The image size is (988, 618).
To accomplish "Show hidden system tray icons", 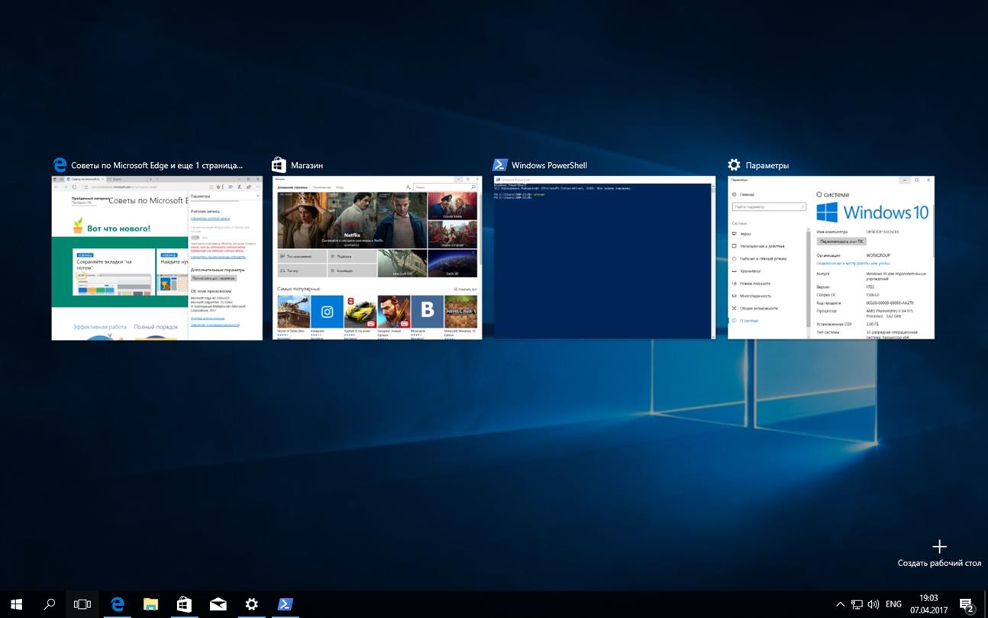I will pyautogui.click(x=841, y=604).
